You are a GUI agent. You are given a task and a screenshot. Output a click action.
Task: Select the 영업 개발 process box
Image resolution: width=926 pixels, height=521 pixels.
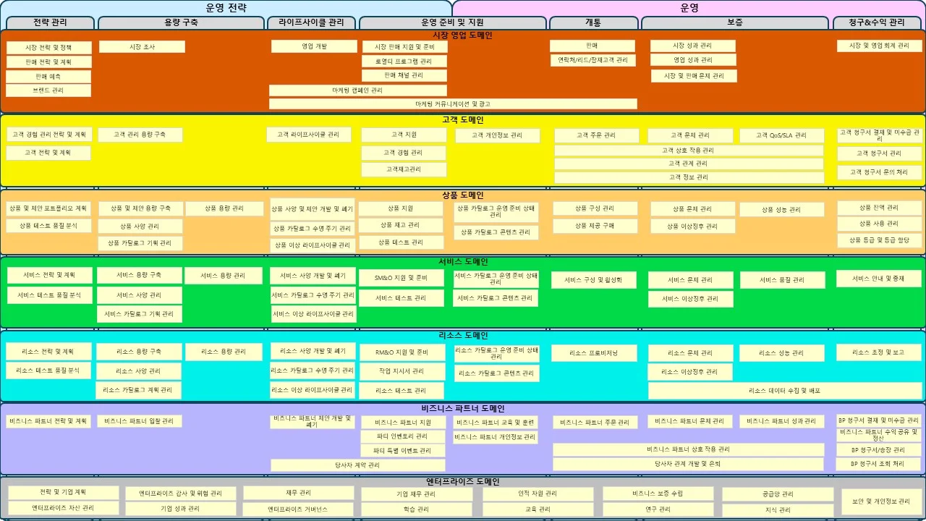[313, 46]
